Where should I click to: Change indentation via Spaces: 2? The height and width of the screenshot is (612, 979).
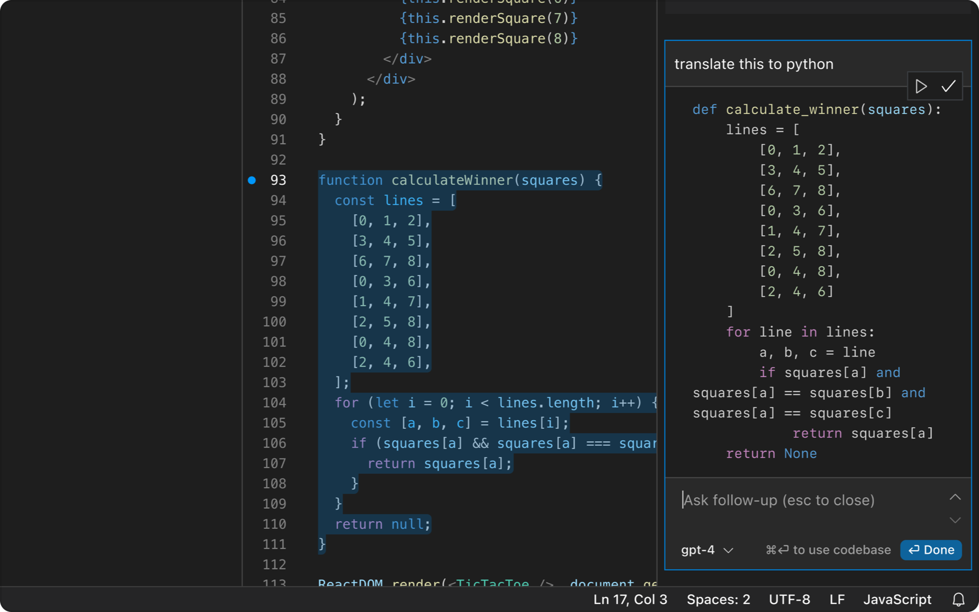coord(718,599)
